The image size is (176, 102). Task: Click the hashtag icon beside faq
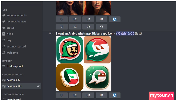pyautogui.click(x=4, y=40)
